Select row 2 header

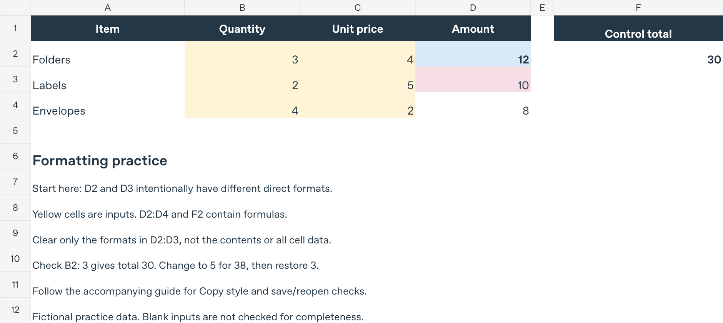tap(15, 54)
